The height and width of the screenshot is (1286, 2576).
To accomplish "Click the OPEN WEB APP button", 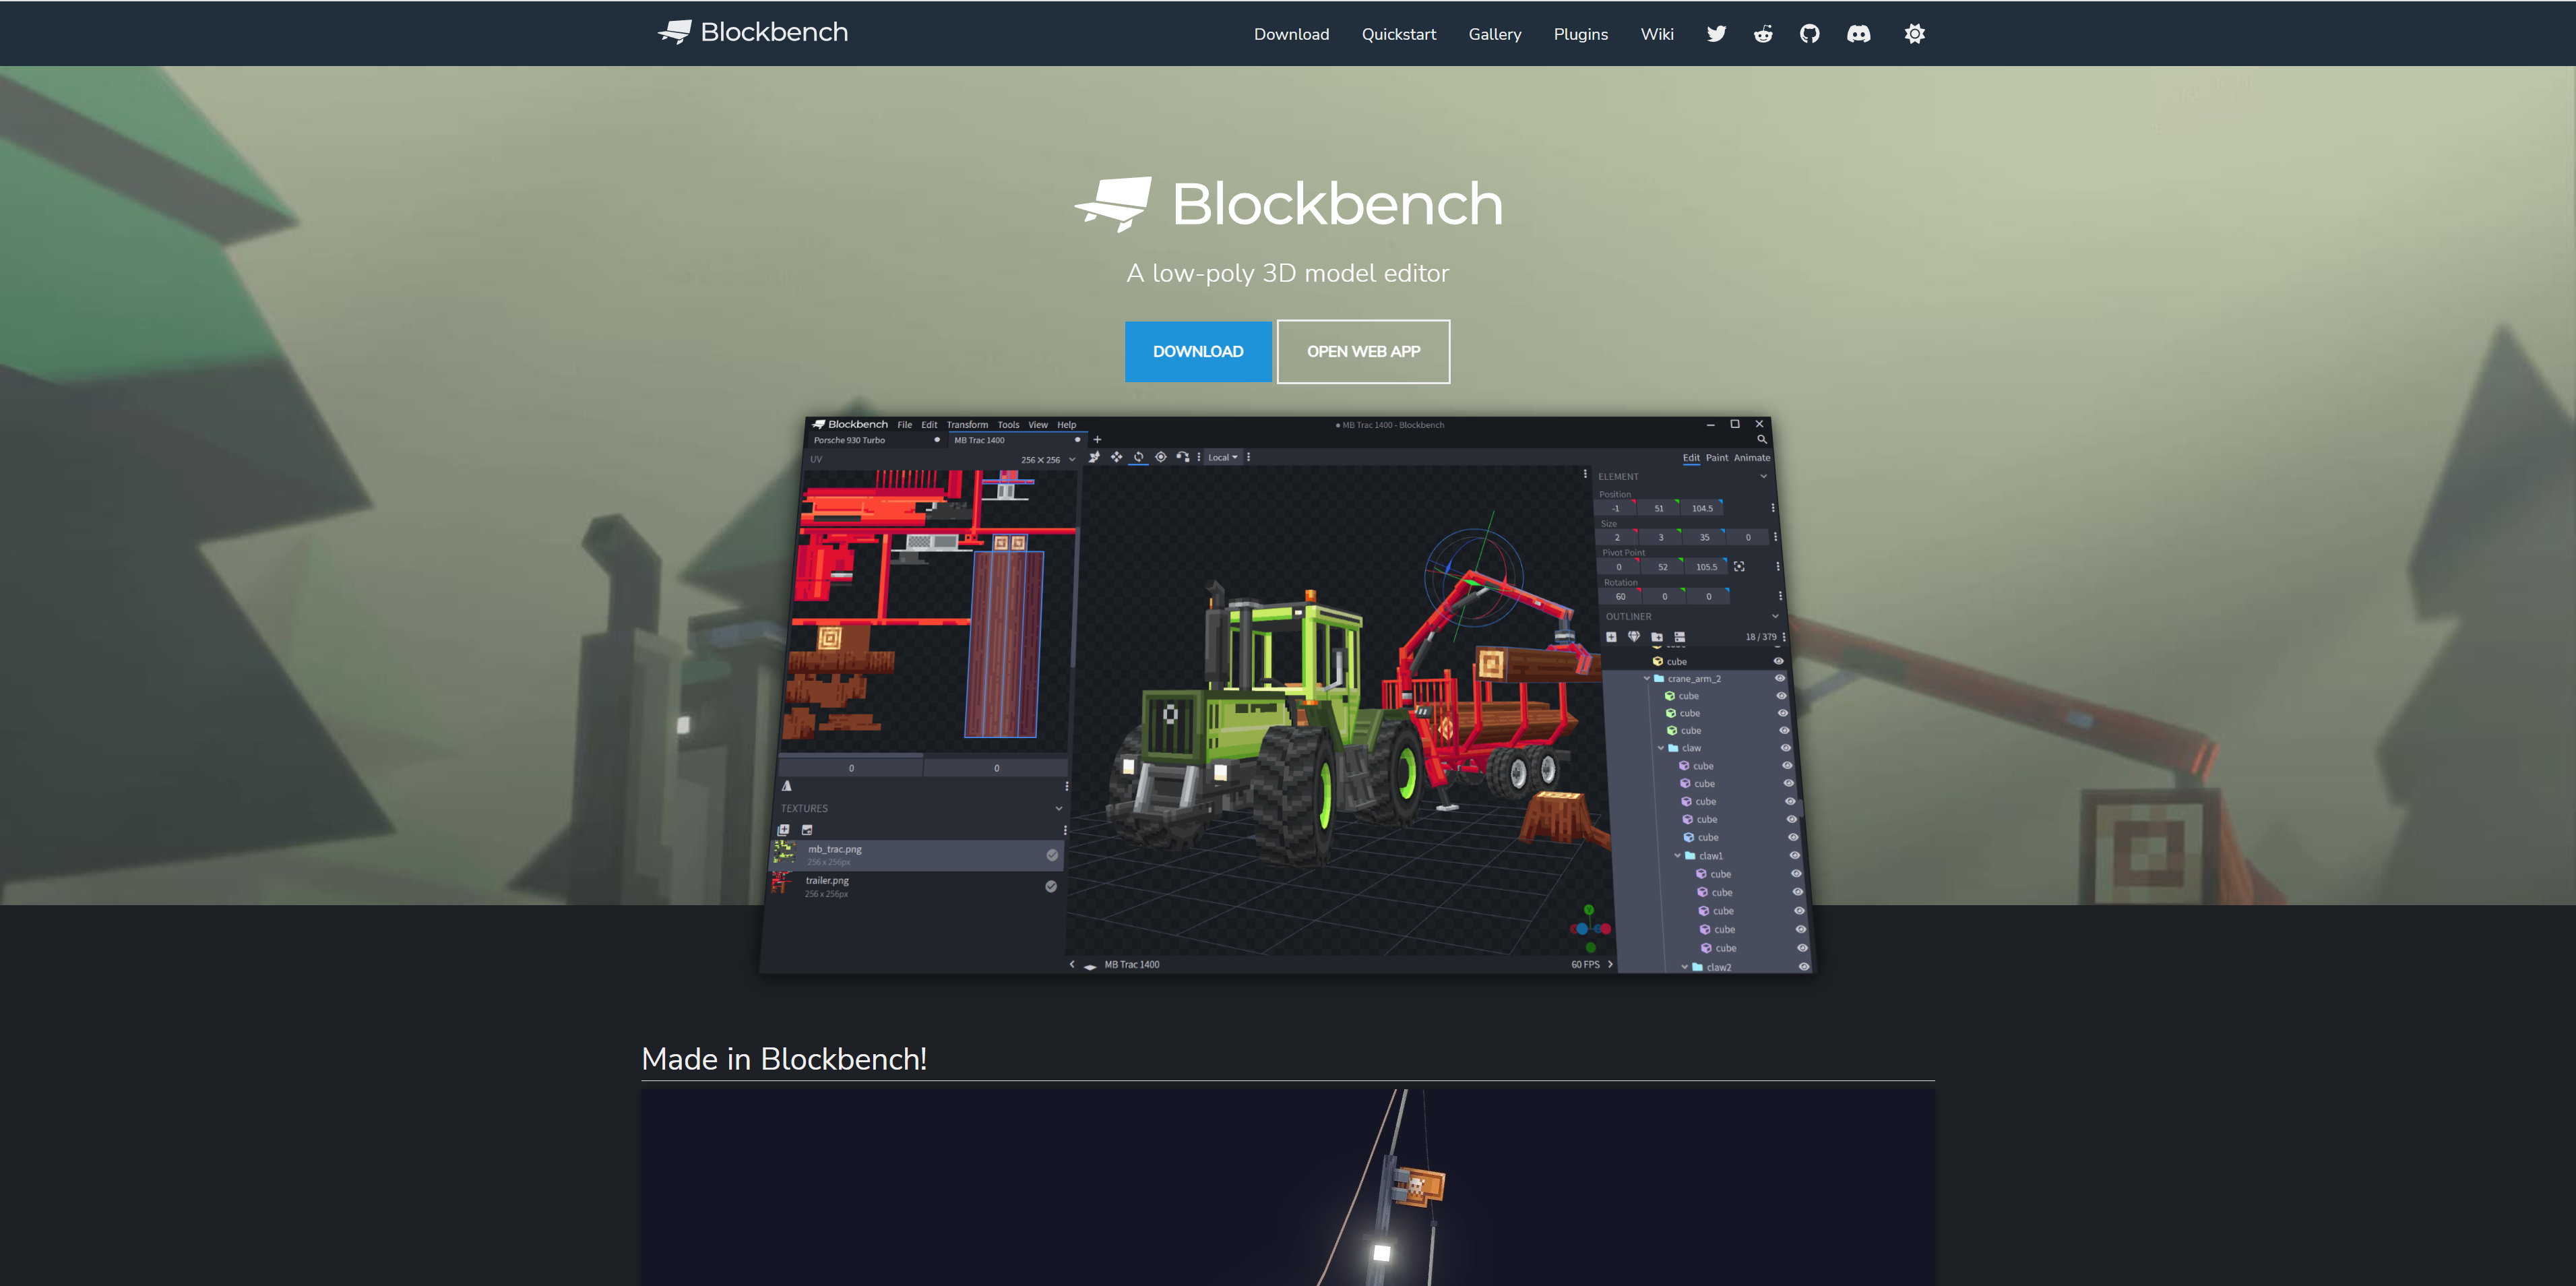I will (1363, 351).
